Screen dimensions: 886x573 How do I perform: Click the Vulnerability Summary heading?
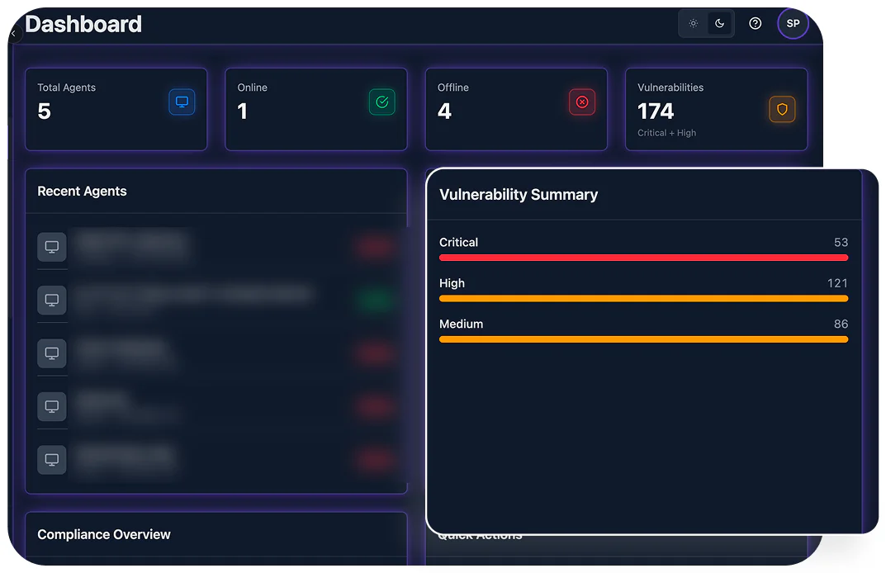pos(519,194)
